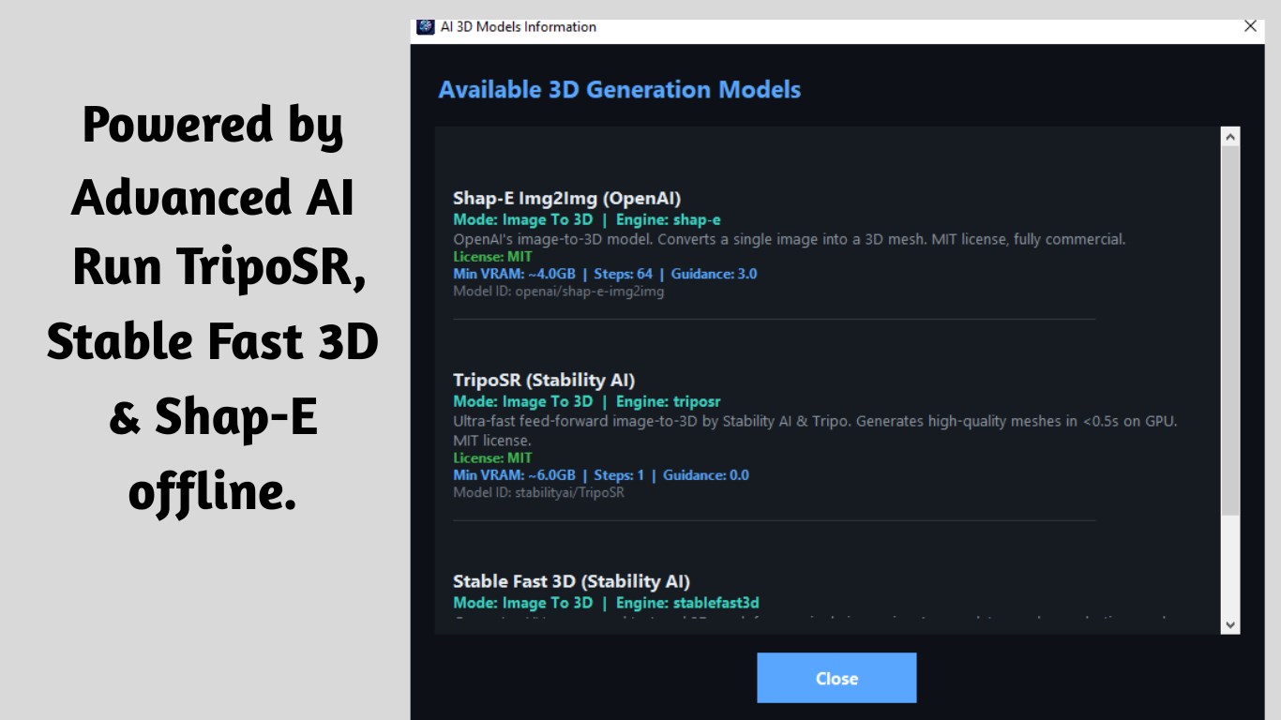The height and width of the screenshot is (720, 1281).
Task: Click the Available 3D Generation Models title
Action: tap(620, 90)
